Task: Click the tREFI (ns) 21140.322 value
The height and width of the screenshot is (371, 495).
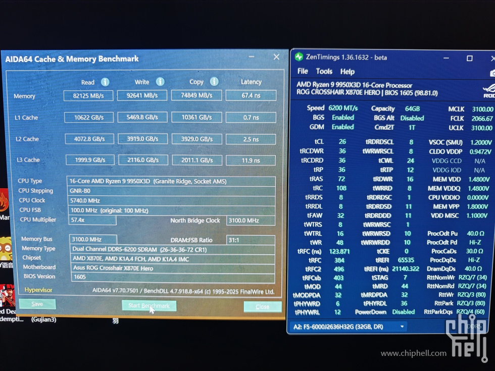Action: [406, 269]
